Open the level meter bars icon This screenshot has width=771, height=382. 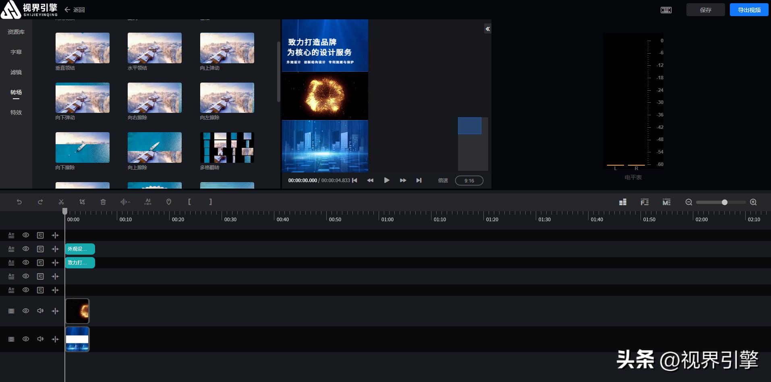point(623,202)
